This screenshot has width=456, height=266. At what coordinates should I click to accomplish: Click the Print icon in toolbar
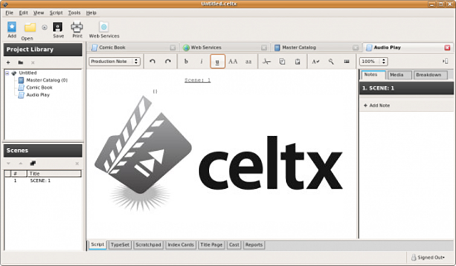pyautogui.click(x=77, y=28)
